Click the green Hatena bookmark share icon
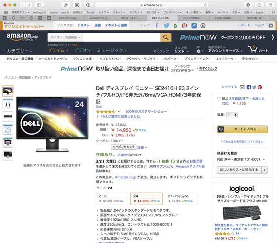 (175, 26)
